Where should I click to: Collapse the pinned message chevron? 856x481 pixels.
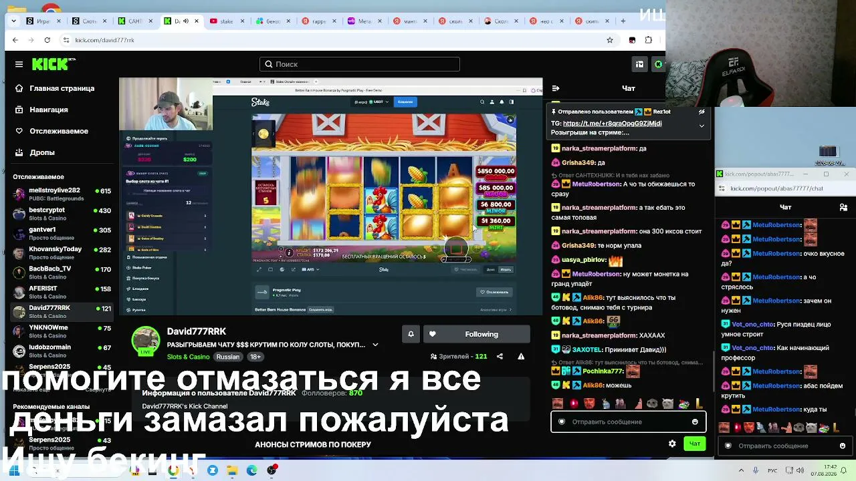pos(702,126)
